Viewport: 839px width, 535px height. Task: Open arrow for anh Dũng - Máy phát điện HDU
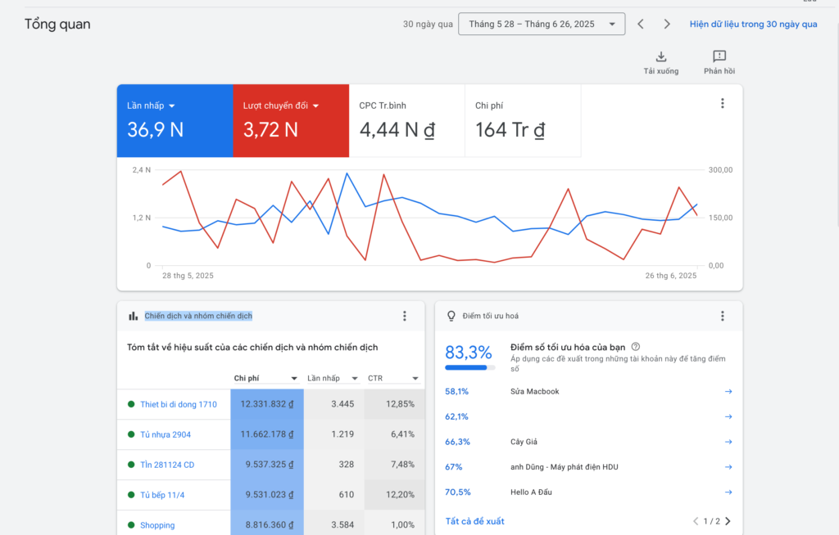tap(728, 467)
